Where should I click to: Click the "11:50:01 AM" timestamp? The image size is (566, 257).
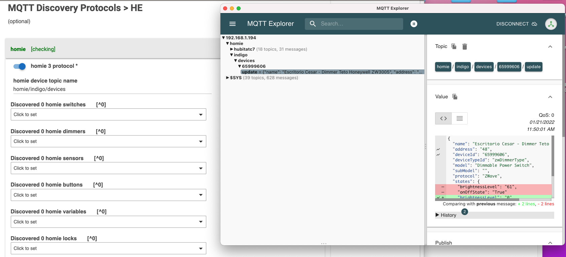point(541,129)
